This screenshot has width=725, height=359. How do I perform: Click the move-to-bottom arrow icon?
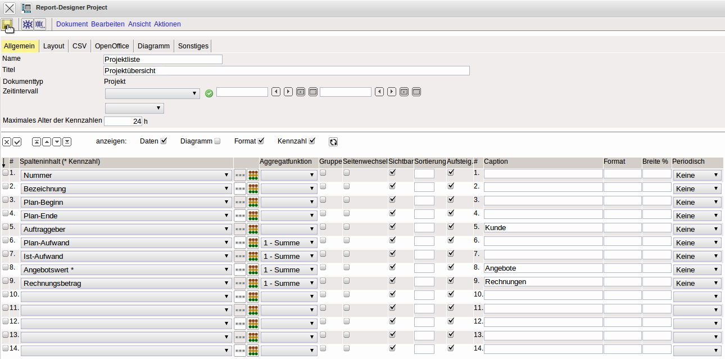point(67,142)
